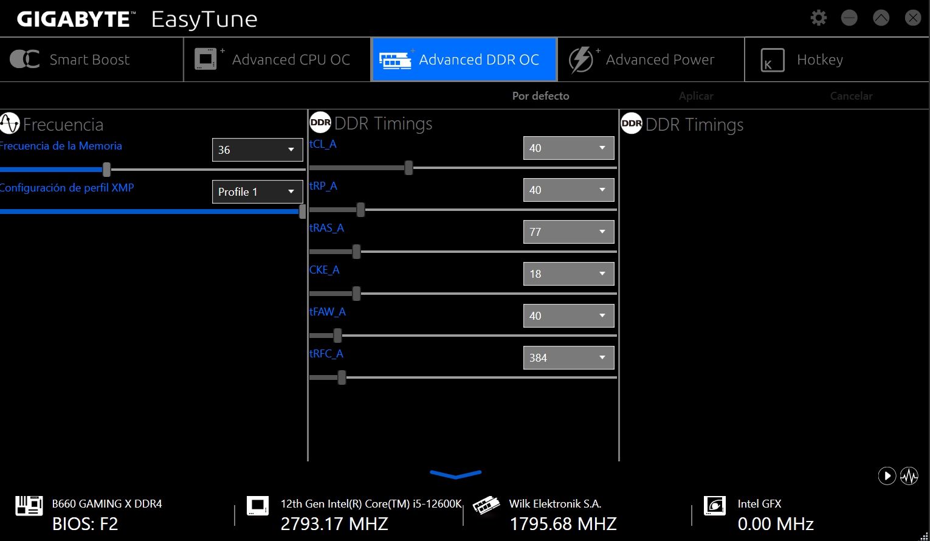Click the Por defecto button

(540, 96)
